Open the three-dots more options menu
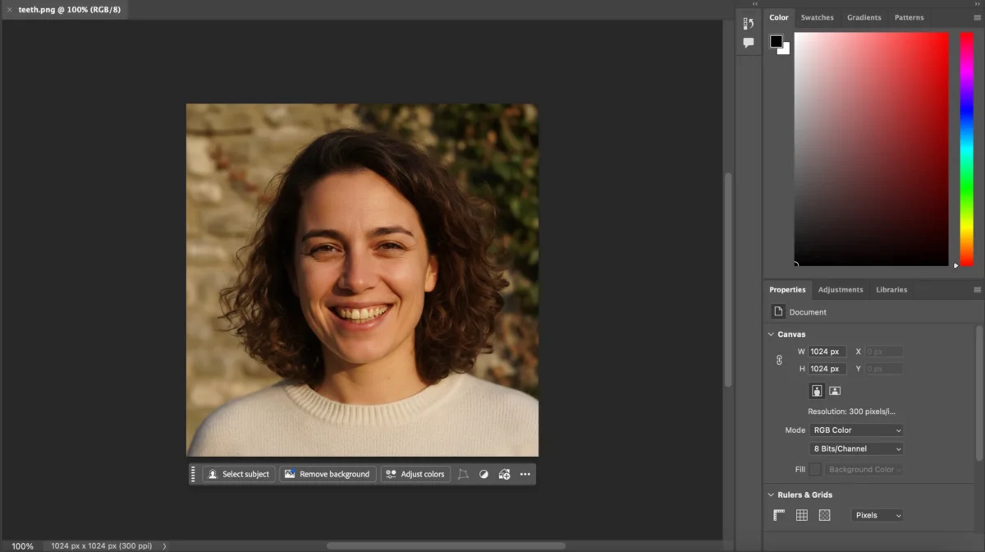The width and height of the screenshot is (985, 552). [x=525, y=474]
